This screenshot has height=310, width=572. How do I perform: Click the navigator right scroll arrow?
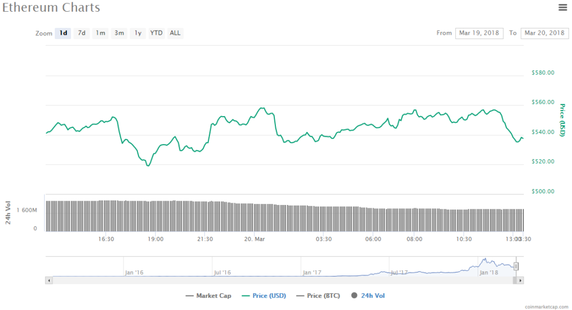pyautogui.click(x=521, y=280)
